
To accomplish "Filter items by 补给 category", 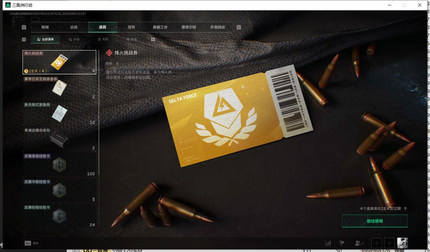I will (x=74, y=40).
